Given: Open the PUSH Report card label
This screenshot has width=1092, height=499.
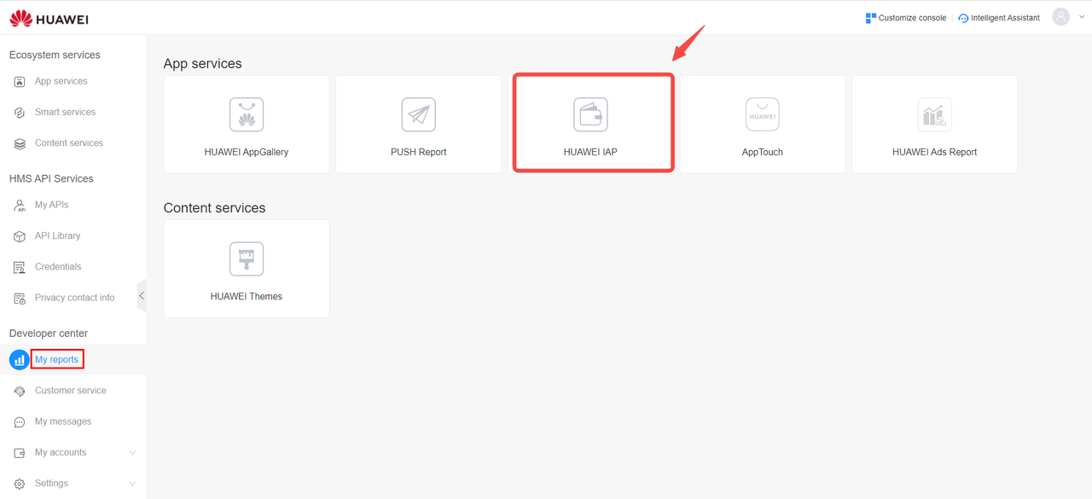Looking at the screenshot, I should 419,153.
